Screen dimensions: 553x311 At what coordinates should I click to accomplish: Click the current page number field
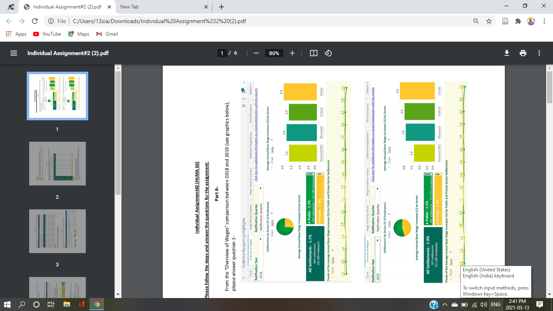pos(222,53)
